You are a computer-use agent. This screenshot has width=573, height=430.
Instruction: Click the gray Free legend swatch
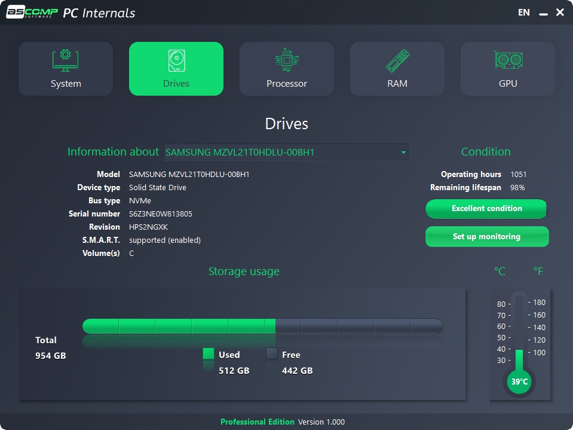(272, 354)
